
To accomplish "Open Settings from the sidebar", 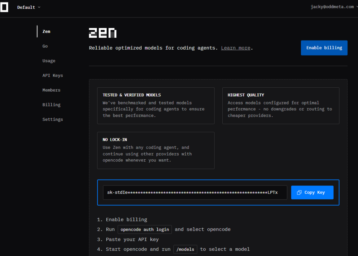I will click(53, 119).
